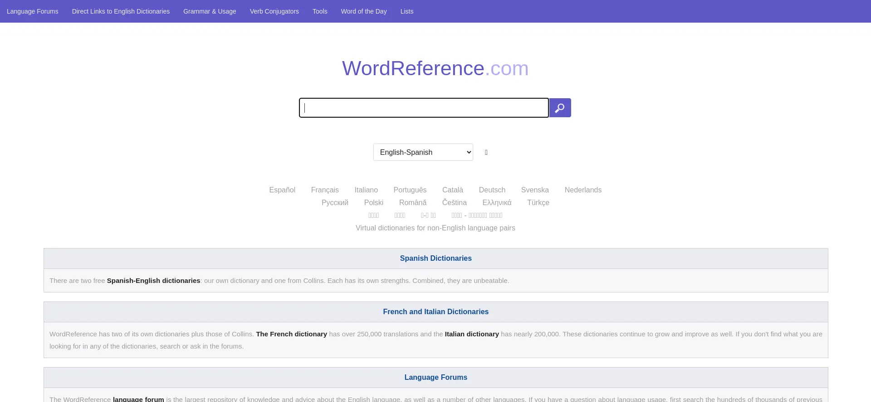871x402 pixels.
Task: Switch site language to Català
Action: [453, 190]
